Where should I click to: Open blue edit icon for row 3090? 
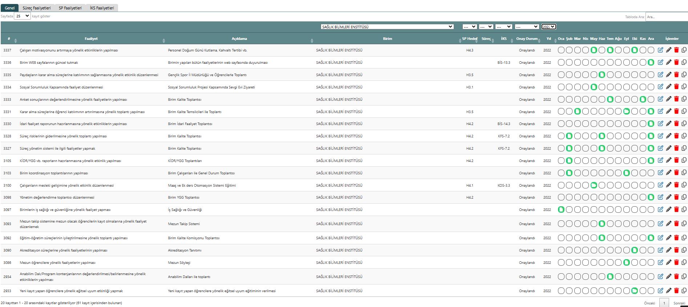[660, 250]
